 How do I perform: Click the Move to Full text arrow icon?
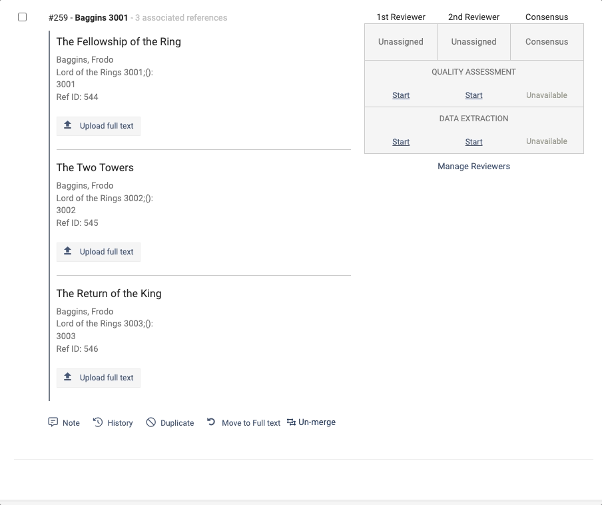211,422
